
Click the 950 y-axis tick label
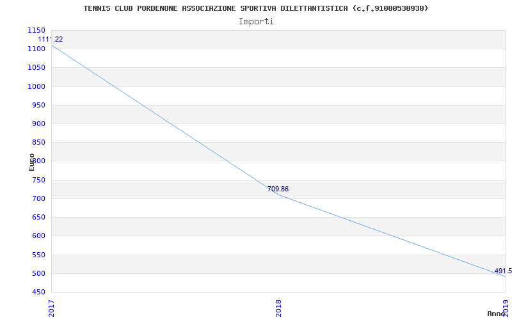point(38,105)
